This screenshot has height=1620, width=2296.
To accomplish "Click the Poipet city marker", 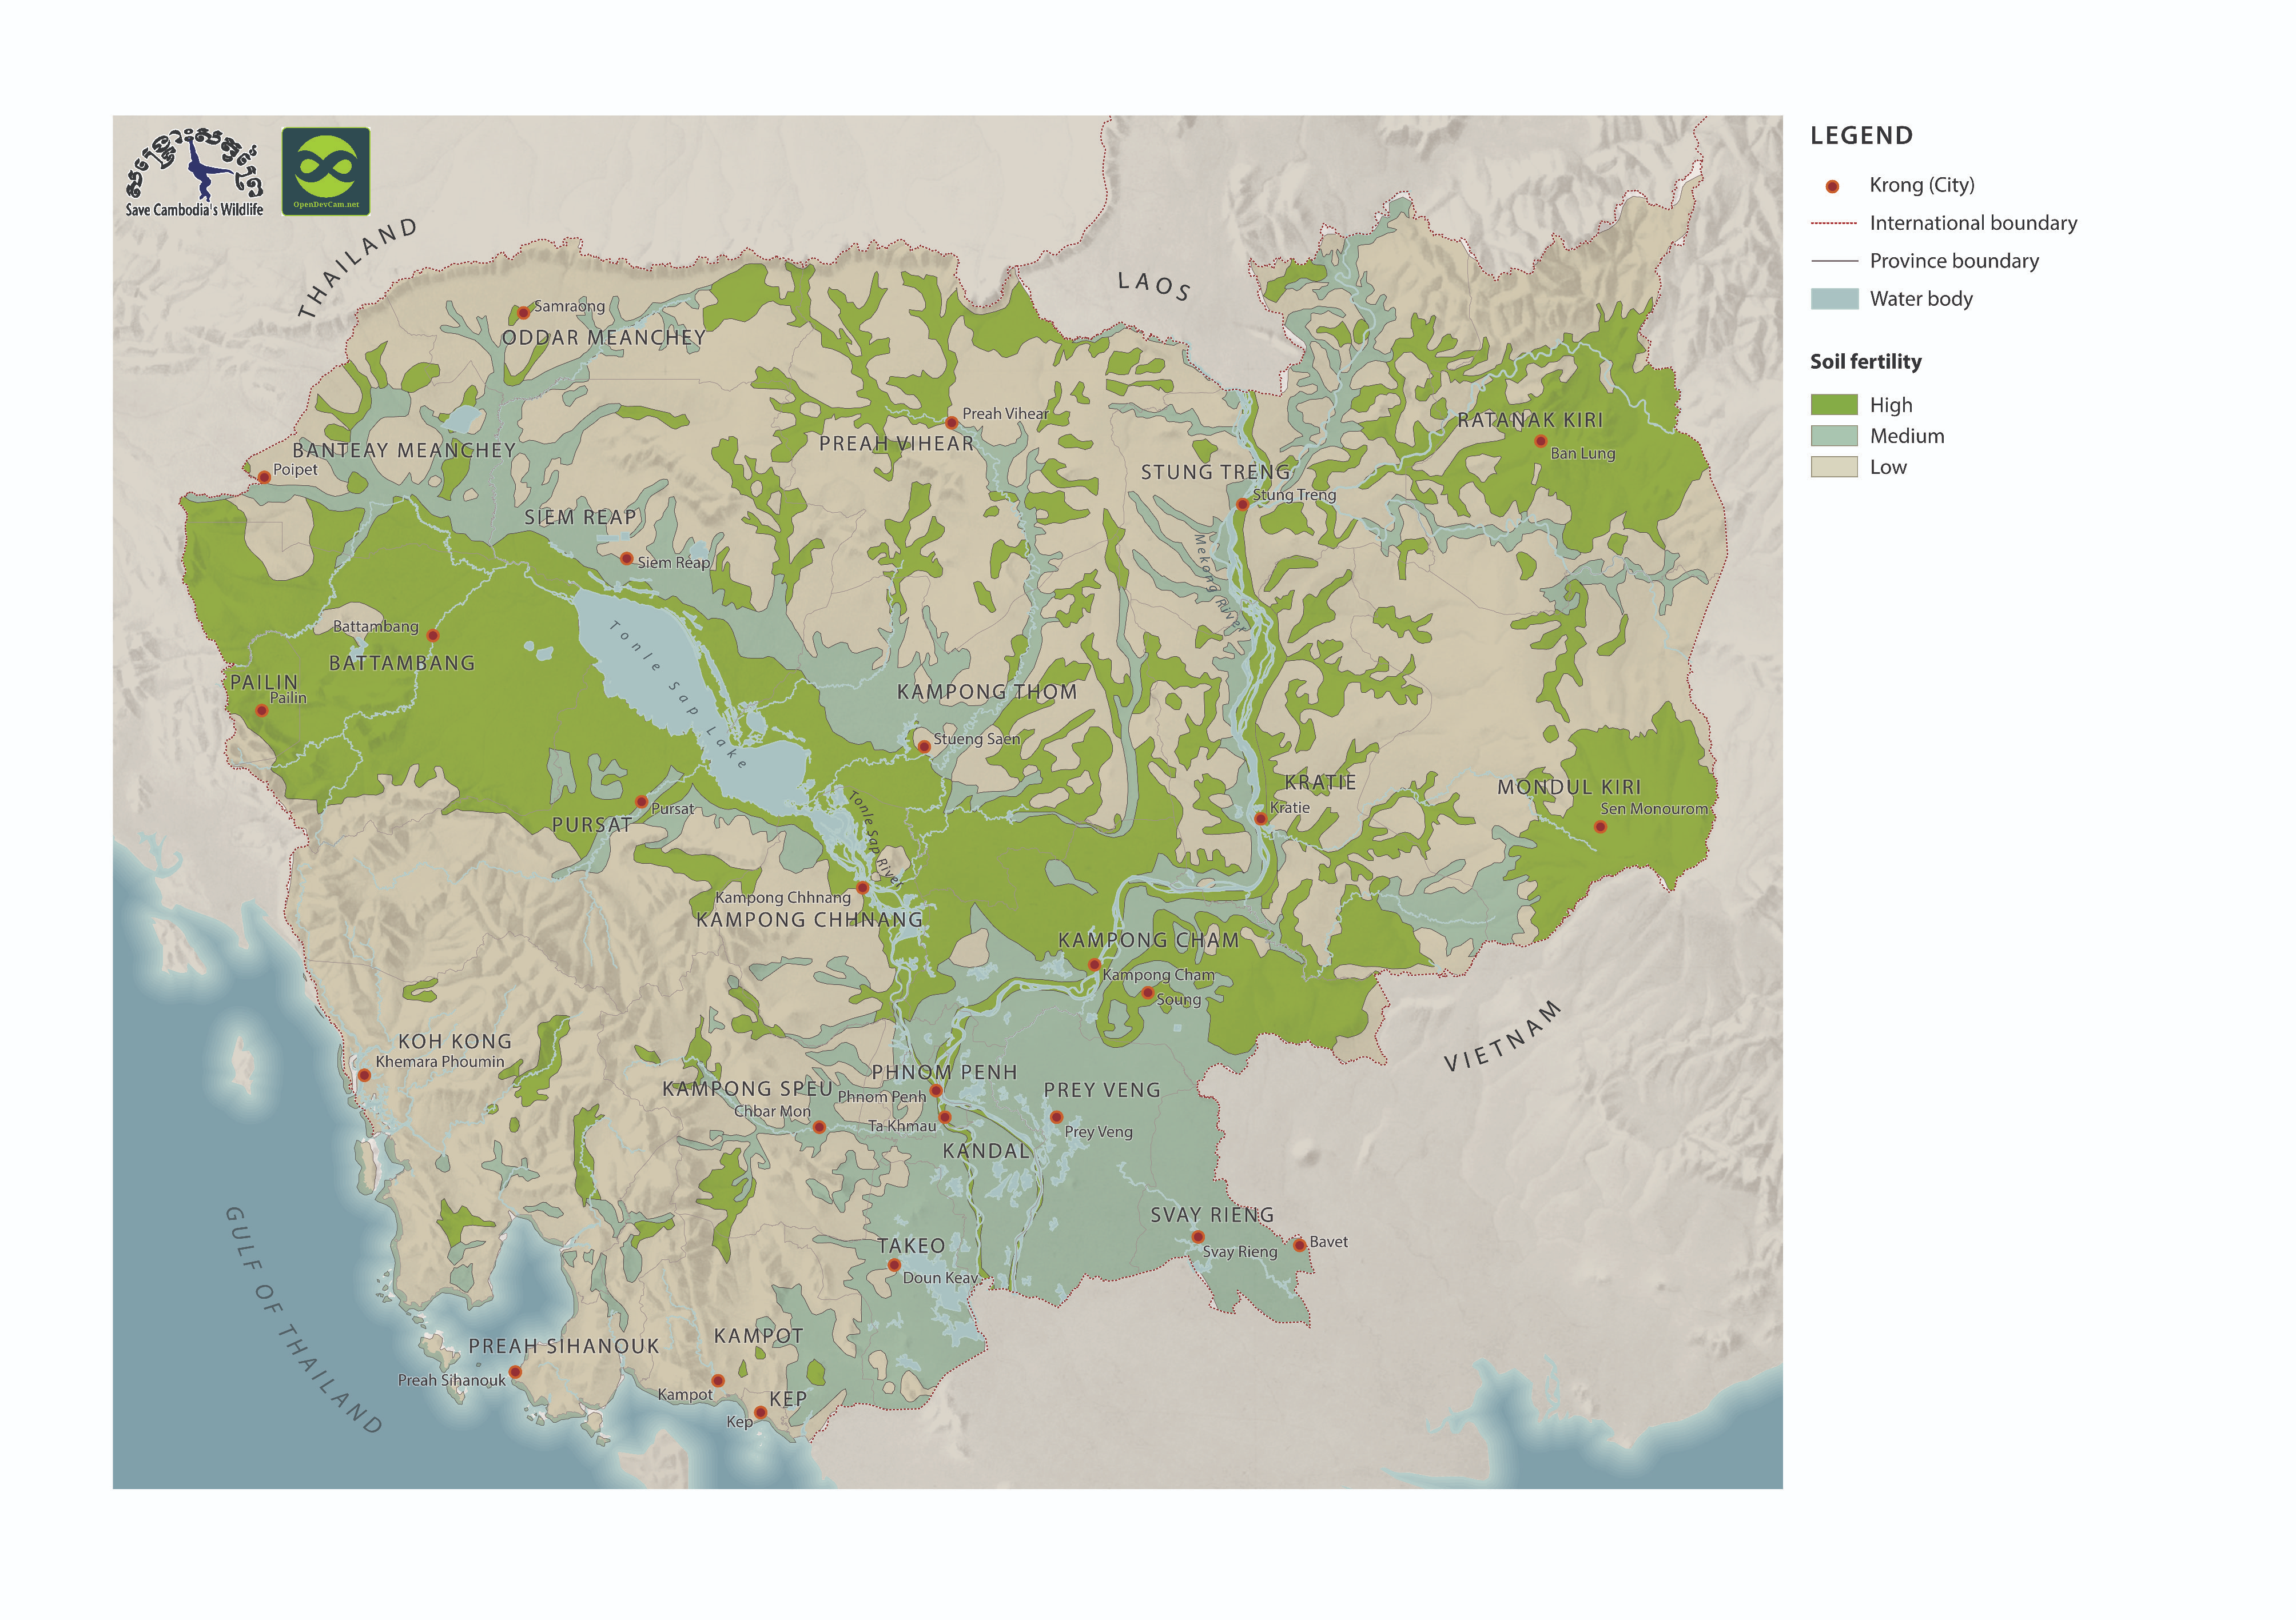I will click(264, 477).
